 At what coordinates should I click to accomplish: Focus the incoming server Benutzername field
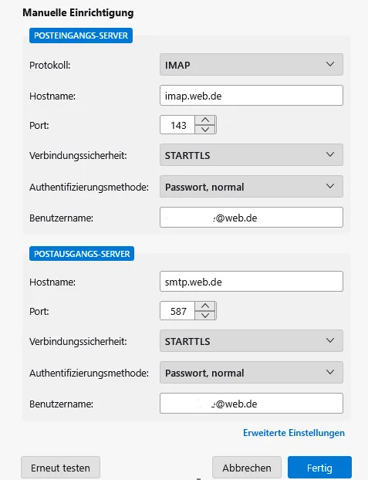point(252,218)
